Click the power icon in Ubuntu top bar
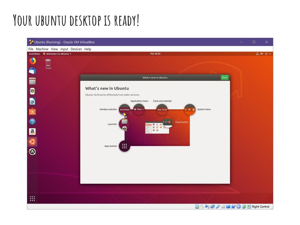 click(266, 54)
